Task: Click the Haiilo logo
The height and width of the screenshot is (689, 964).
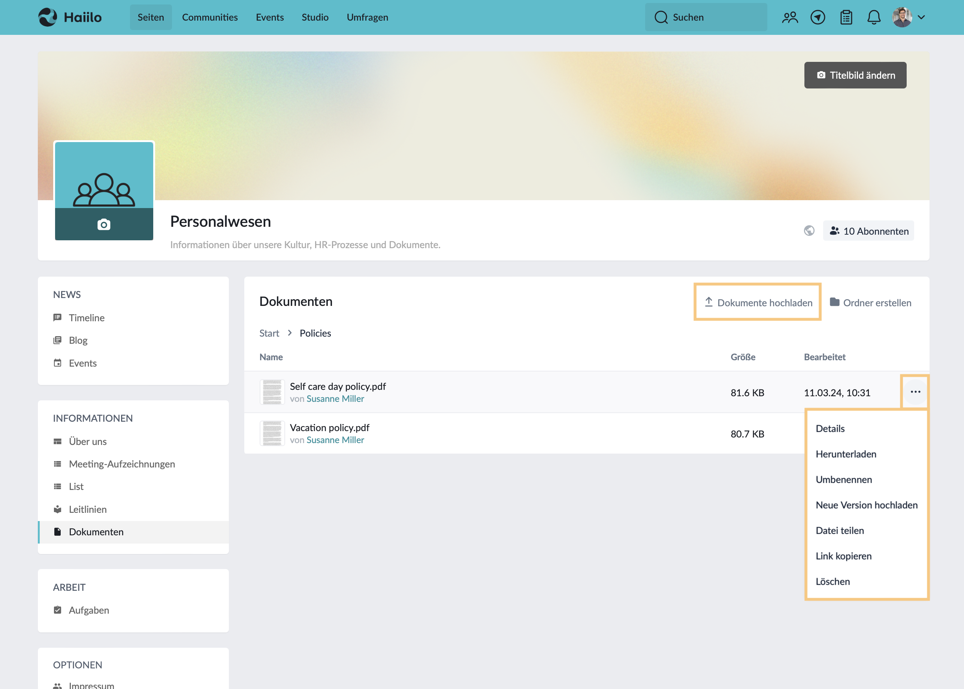Action: point(70,17)
